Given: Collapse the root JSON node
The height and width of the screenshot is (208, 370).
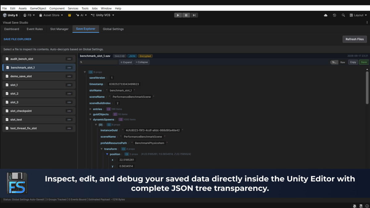Looking at the screenshot, I should (x=85, y=72).
